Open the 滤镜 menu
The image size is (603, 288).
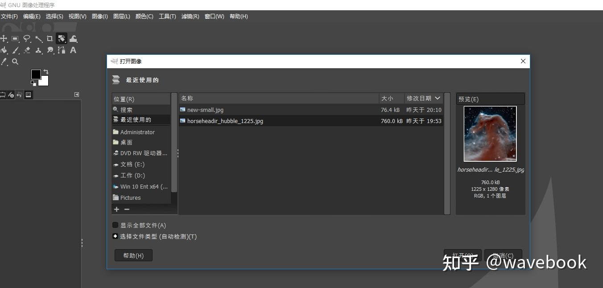[190, 16]
